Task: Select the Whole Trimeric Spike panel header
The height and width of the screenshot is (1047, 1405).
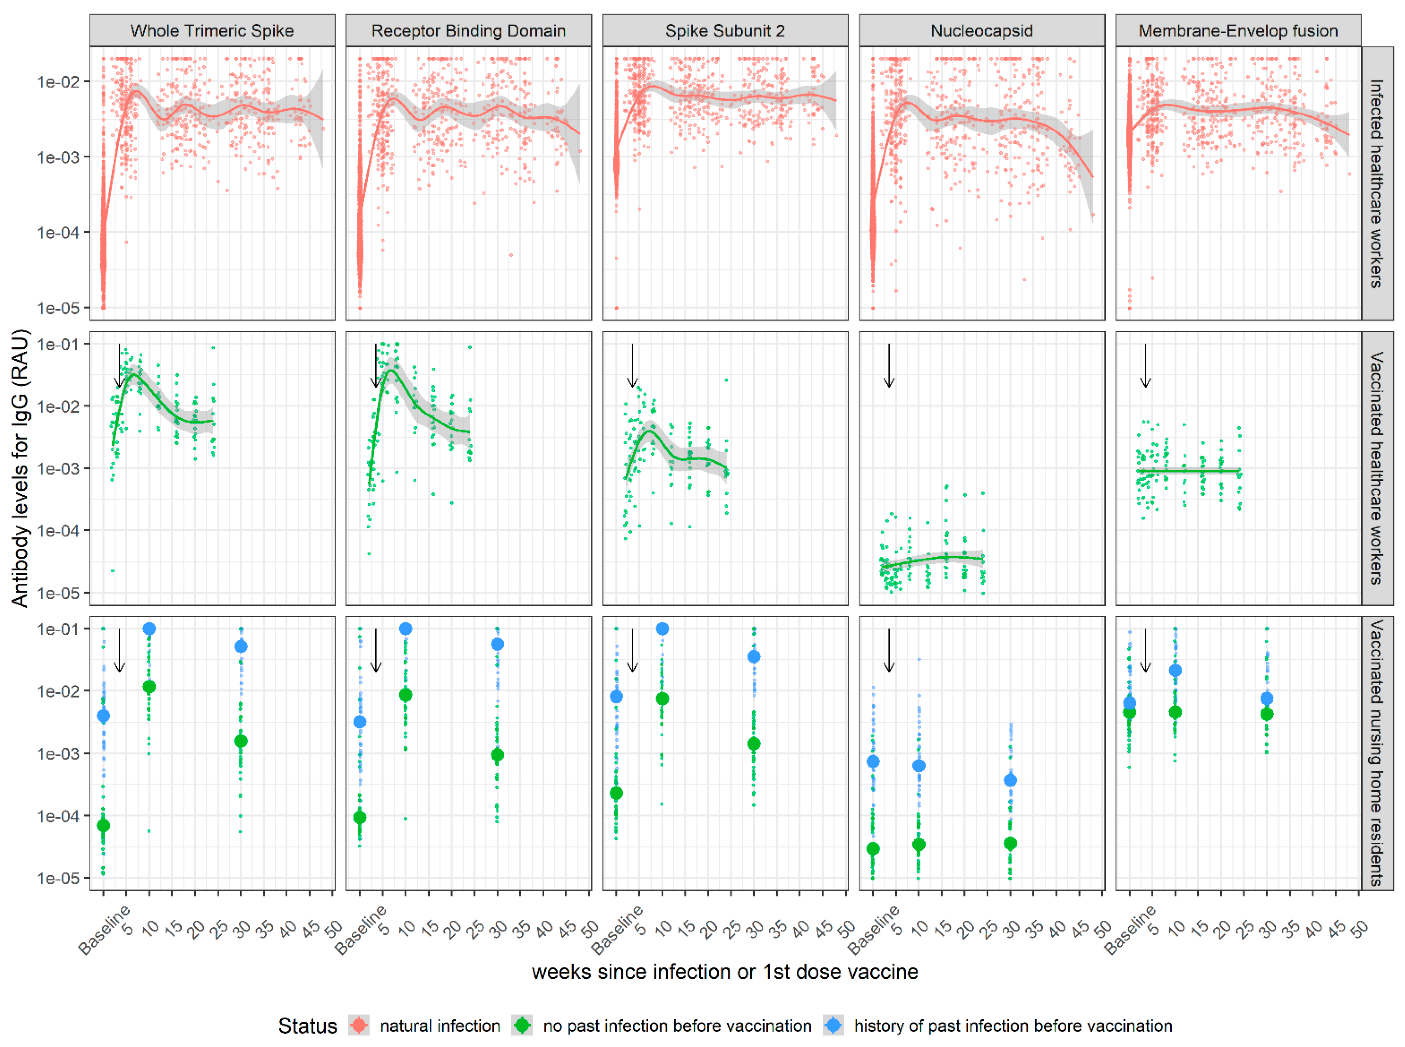Action: pyautogui.click(x=212, y=30)
